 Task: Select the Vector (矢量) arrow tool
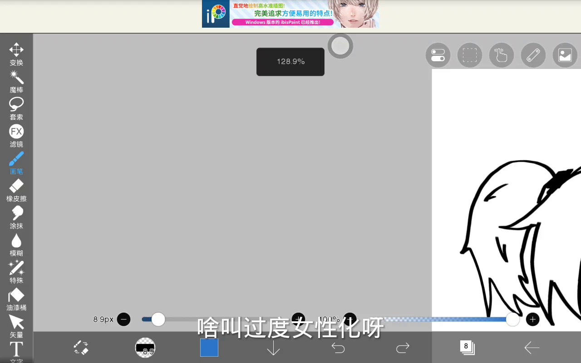(16, 326)
